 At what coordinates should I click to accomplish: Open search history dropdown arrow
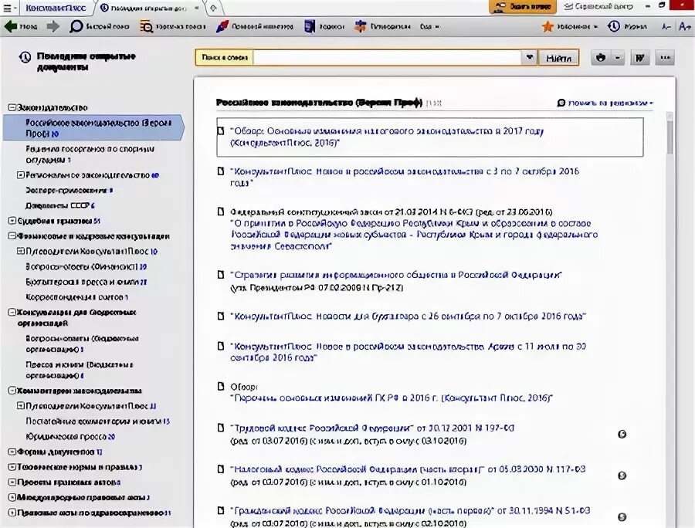tap(529, 58)
